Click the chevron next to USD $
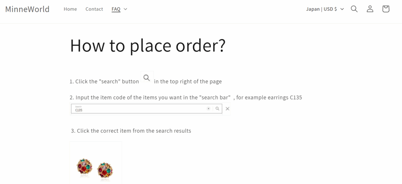The image size is (402, 184). click(x=342, y=9)
